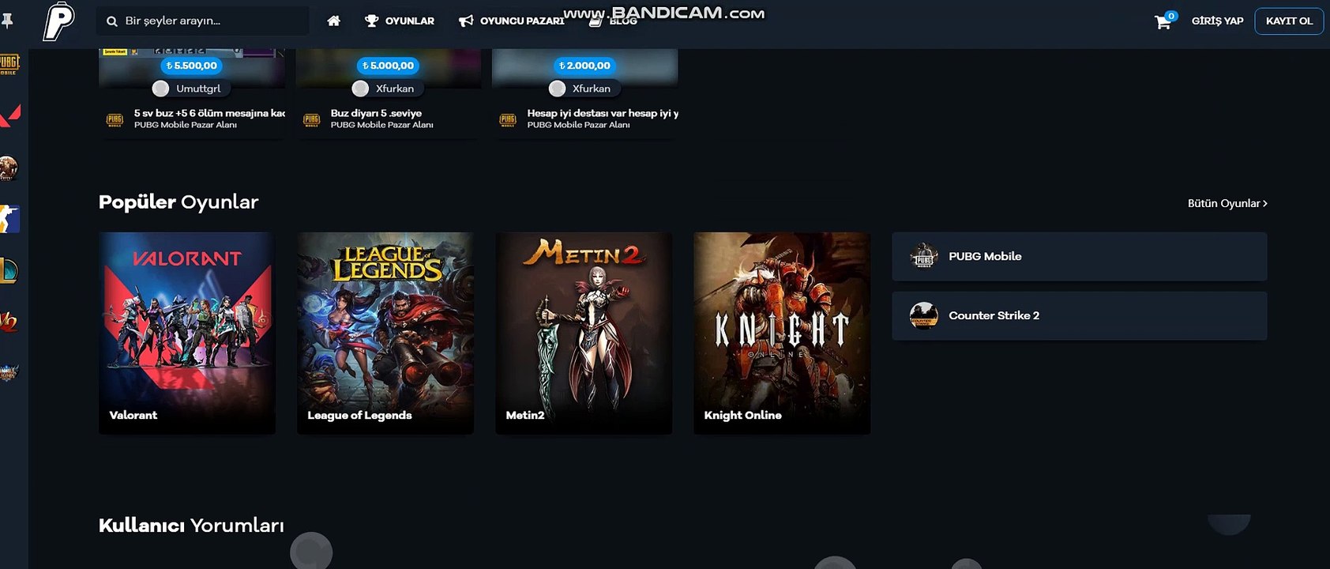The image size is (1330, 569).
Task: Click GİRİŞ YAP to log in
Action: (1217, 21)
